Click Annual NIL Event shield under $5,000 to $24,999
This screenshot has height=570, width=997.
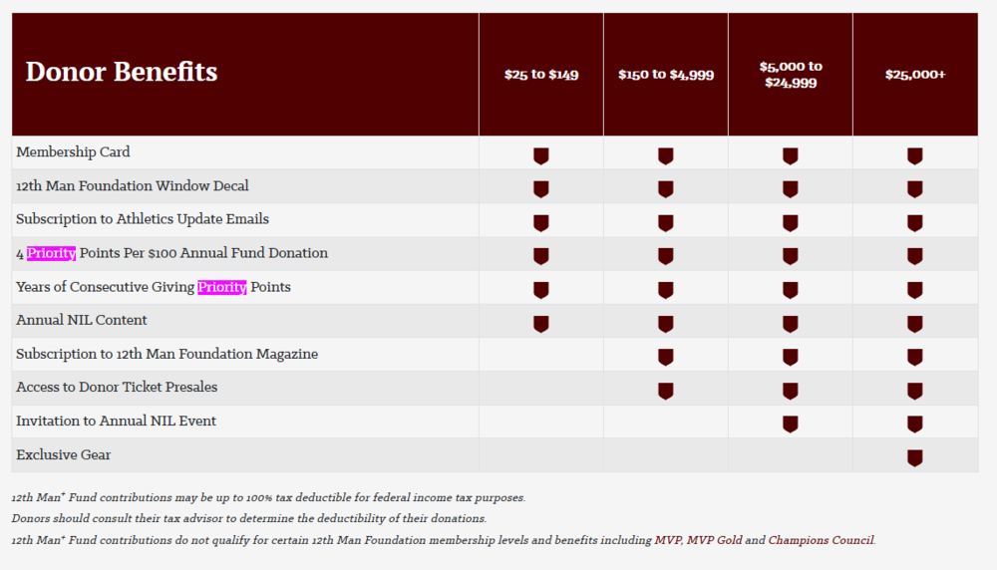(x=791, y=424)
